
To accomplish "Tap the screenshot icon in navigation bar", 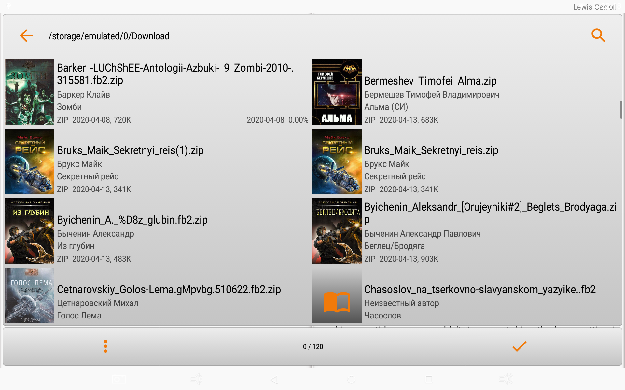I will pos(119,379).
